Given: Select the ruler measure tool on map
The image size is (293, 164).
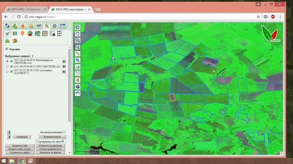Looking at the screenshot, I should [x=77, y=54].
